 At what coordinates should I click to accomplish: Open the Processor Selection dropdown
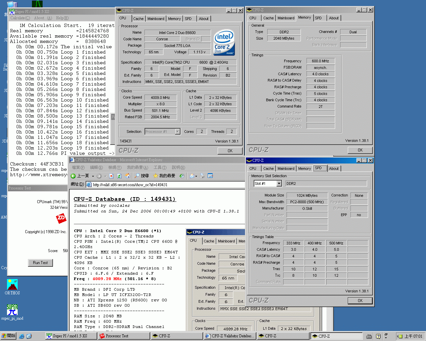click(177, 132)
